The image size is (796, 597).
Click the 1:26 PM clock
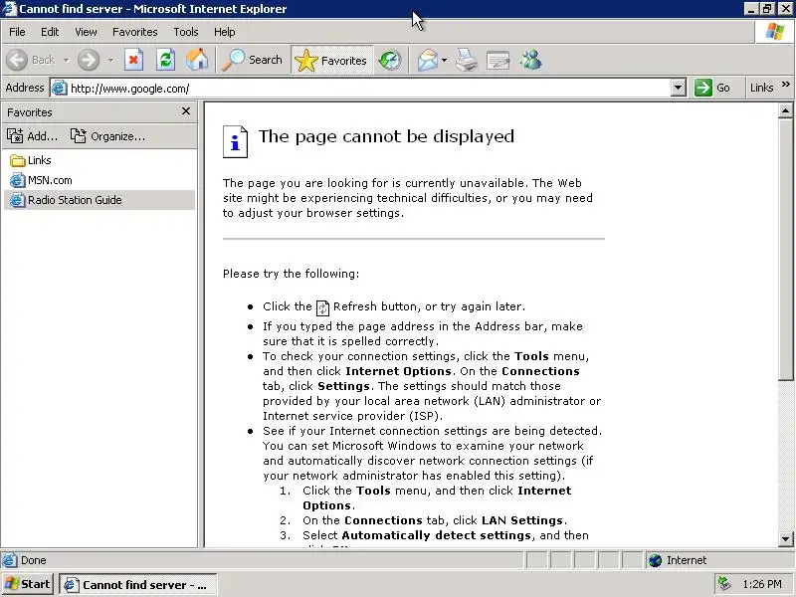[761, 584]
